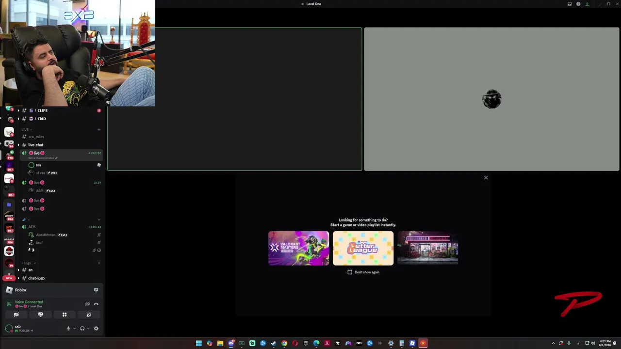The height and width of the screenshot is (349, 621).
Task: Close the activity suggestions panel
Action: coord(486,177)
